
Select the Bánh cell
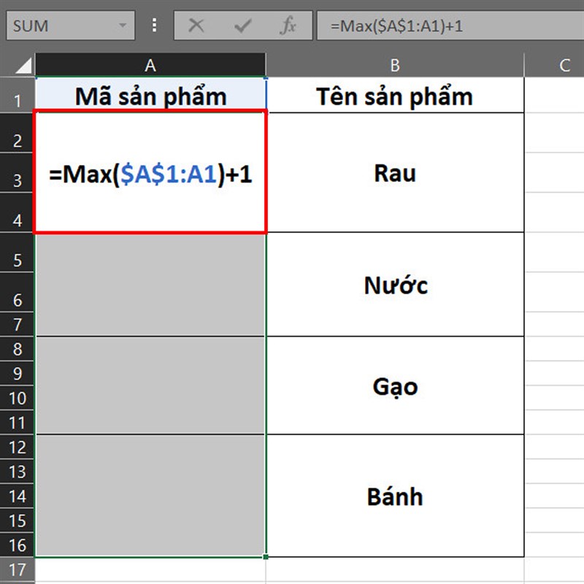pos(395,497)
